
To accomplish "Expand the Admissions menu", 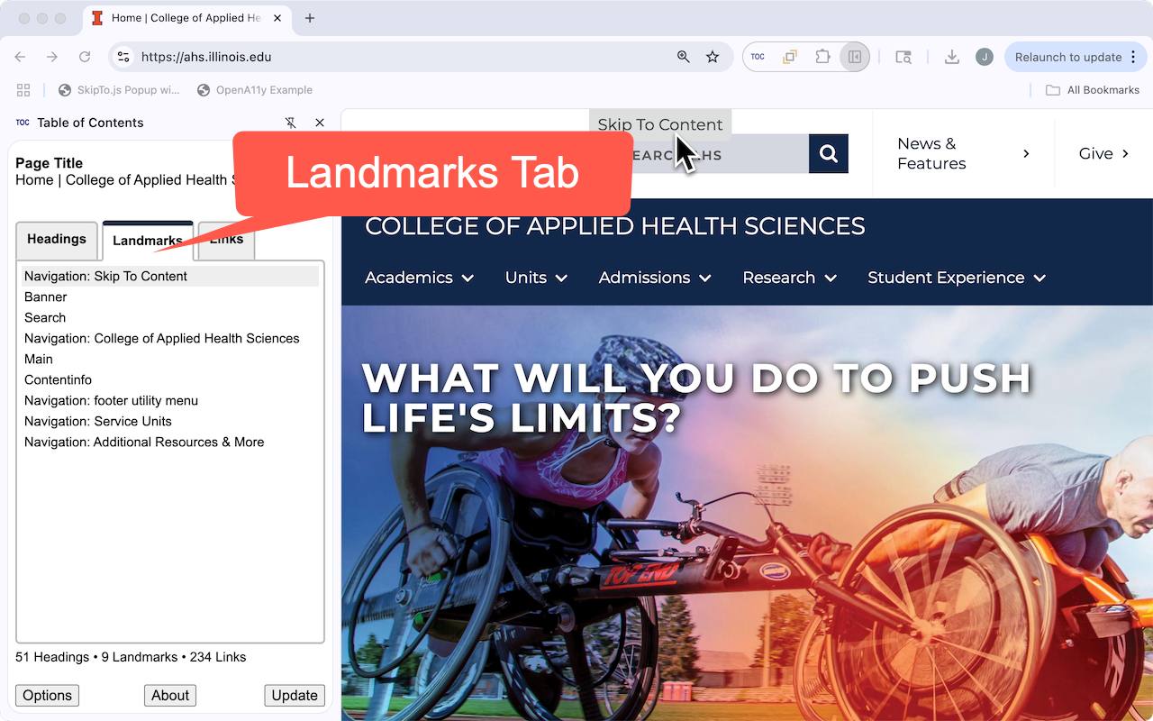I will tap(655, 278).
